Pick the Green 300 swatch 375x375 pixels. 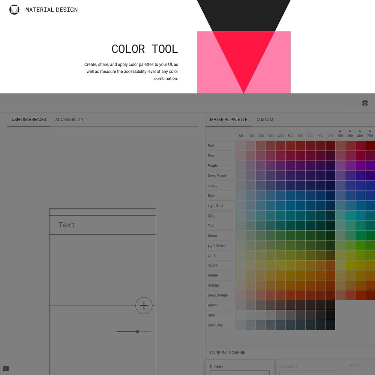click(x=270, y=235)
